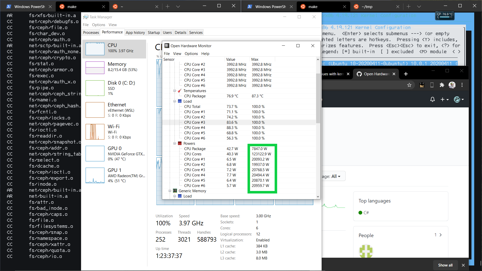Select Disk 0 (C: D:) SSD panel

pyautogui.click(x=114, y=88)
